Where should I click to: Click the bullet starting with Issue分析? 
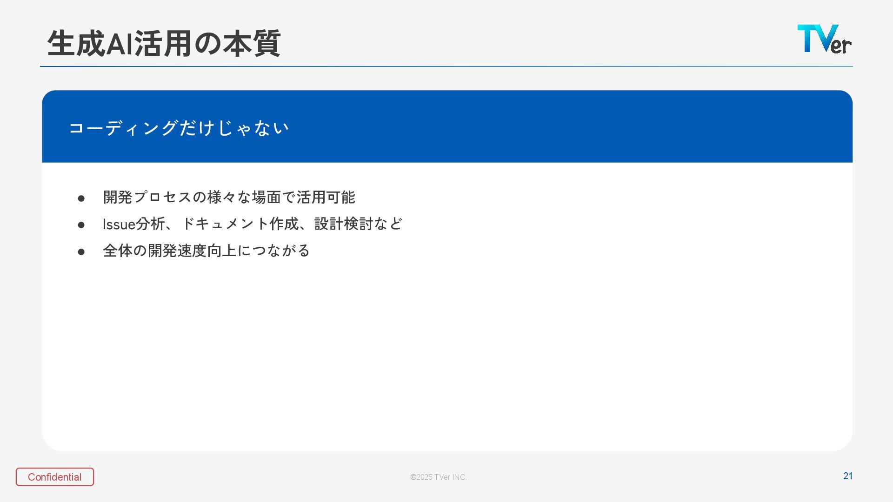[253, 224]
